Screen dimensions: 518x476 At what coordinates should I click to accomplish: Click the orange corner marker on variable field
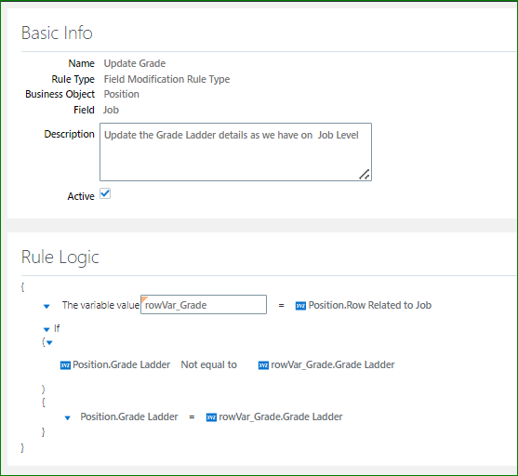click(x=144, y=299)
